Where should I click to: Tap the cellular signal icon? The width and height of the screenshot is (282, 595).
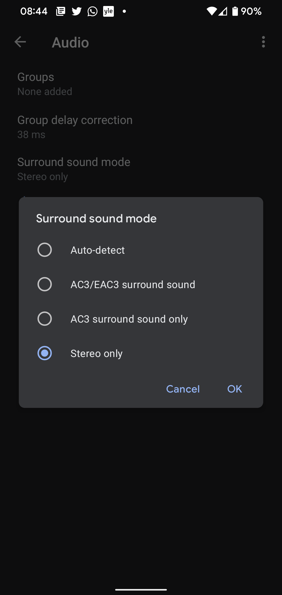pyautogui.click(x=223, y=11)
